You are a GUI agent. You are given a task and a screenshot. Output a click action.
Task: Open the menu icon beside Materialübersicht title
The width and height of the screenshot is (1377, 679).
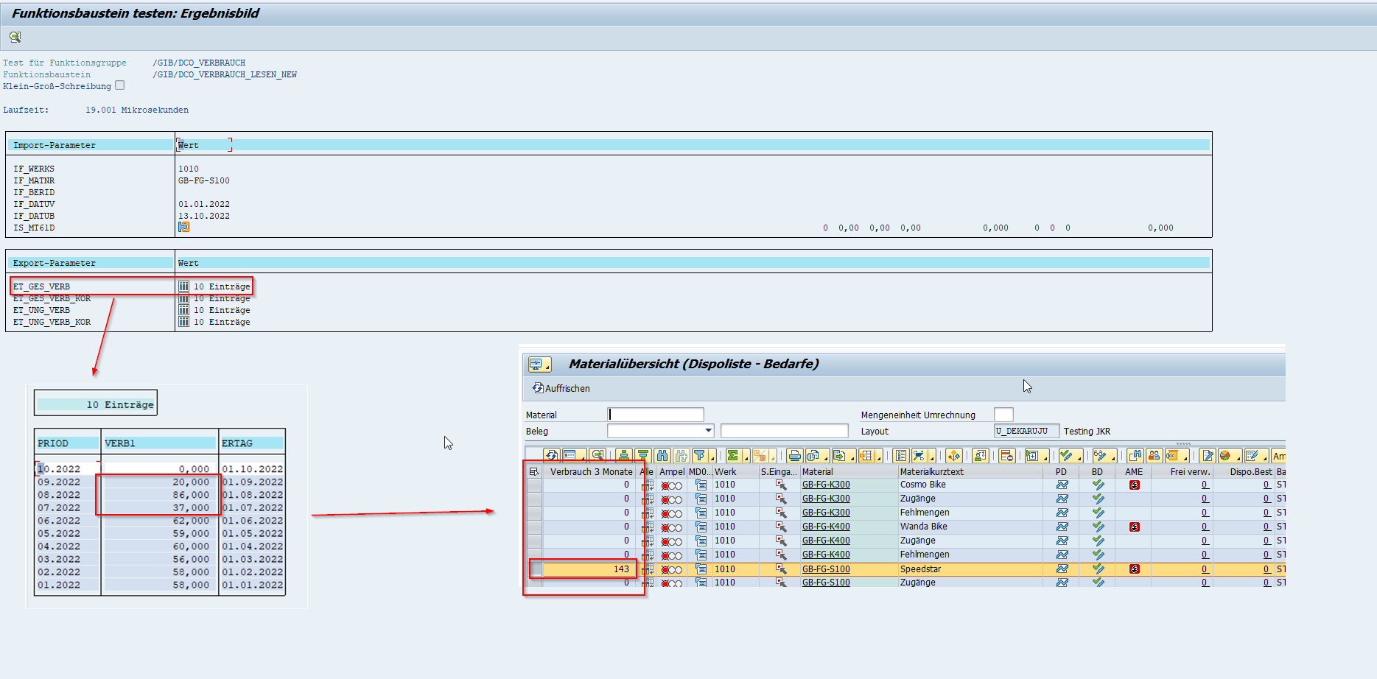click(x=538, y=365)
